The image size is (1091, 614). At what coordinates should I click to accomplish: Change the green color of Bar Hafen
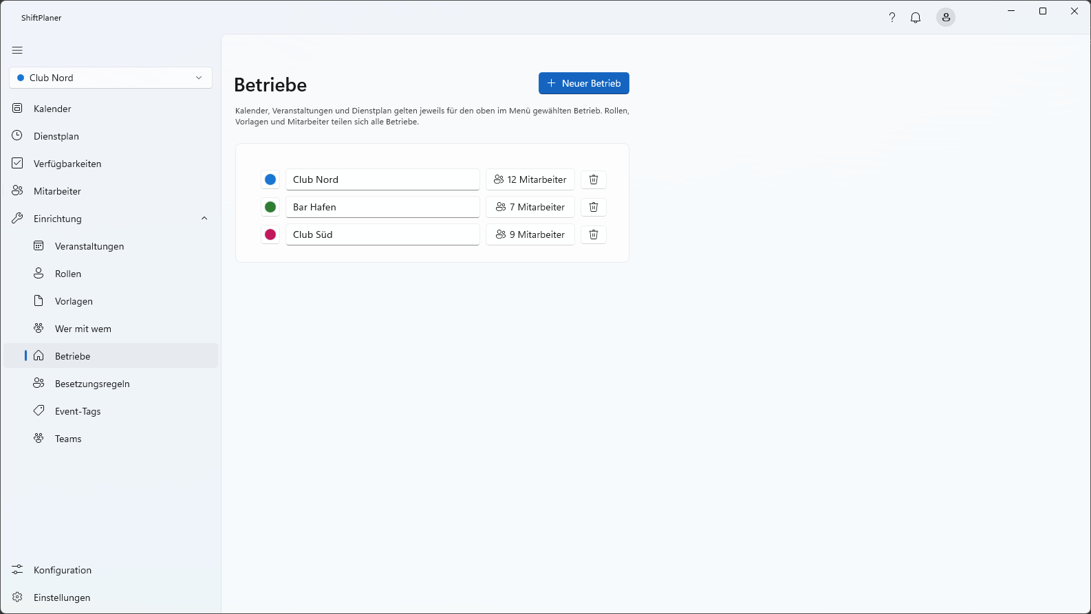tap(270, 207)
